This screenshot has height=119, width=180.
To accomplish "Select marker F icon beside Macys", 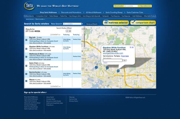I will click(x=26, y=81).
